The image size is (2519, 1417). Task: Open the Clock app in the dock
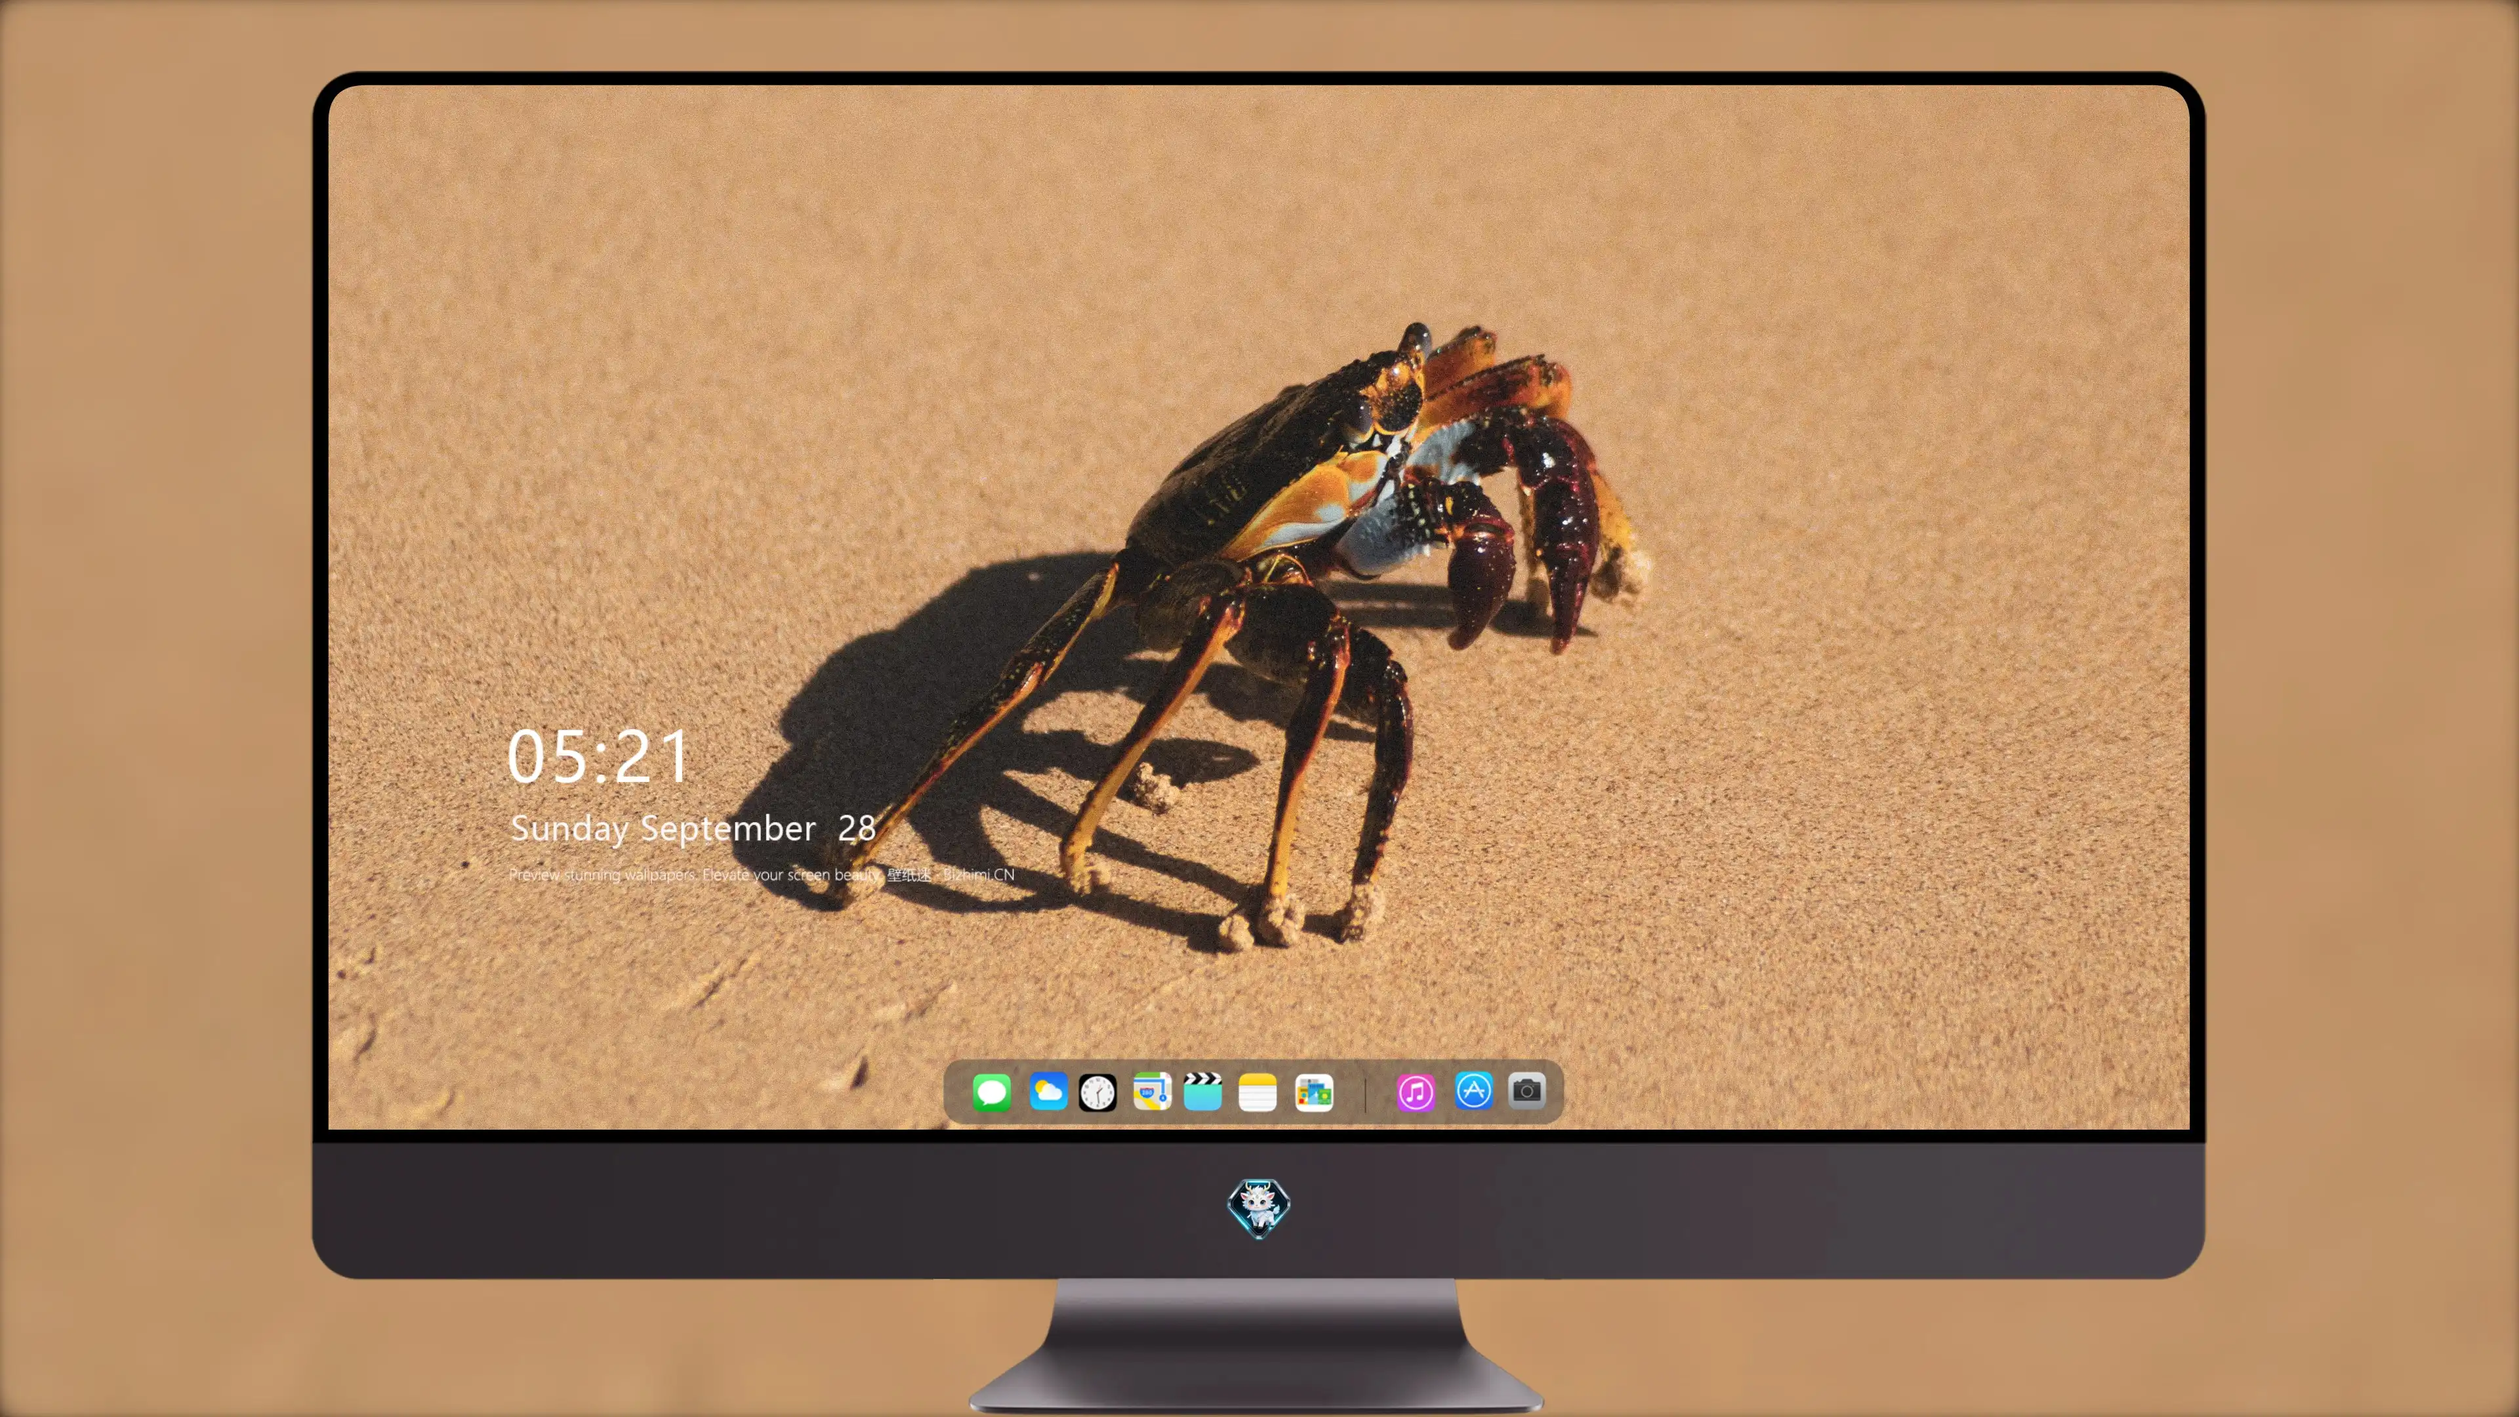click(x=1097, y=1092)
